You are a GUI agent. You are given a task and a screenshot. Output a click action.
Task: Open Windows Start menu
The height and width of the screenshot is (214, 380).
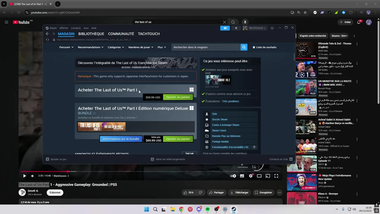coord(146,209)
